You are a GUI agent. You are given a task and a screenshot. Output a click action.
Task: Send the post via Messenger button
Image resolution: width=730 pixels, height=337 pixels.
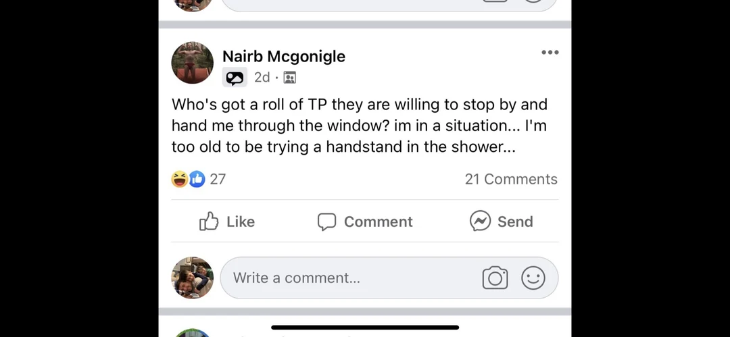click(501, 222)
